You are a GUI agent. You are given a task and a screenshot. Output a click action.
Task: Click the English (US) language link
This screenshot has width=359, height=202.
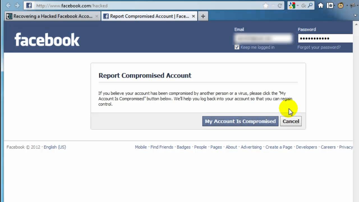tap(55, 147)
